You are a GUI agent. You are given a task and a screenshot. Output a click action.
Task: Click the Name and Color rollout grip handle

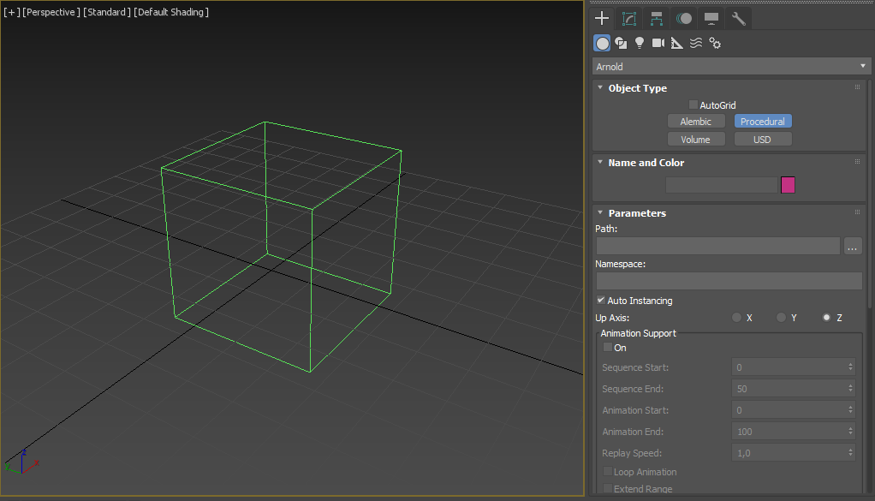point(858,162)
